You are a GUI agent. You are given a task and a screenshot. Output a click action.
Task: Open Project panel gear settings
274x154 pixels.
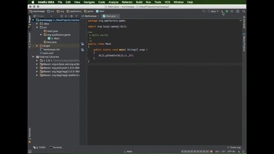click(x=71, y=16)
